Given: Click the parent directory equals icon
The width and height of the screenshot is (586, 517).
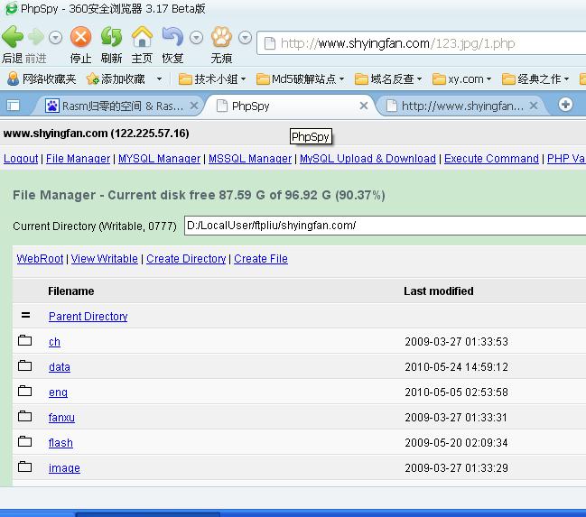Looking at the screenshot, I should (x=25, y=315).
